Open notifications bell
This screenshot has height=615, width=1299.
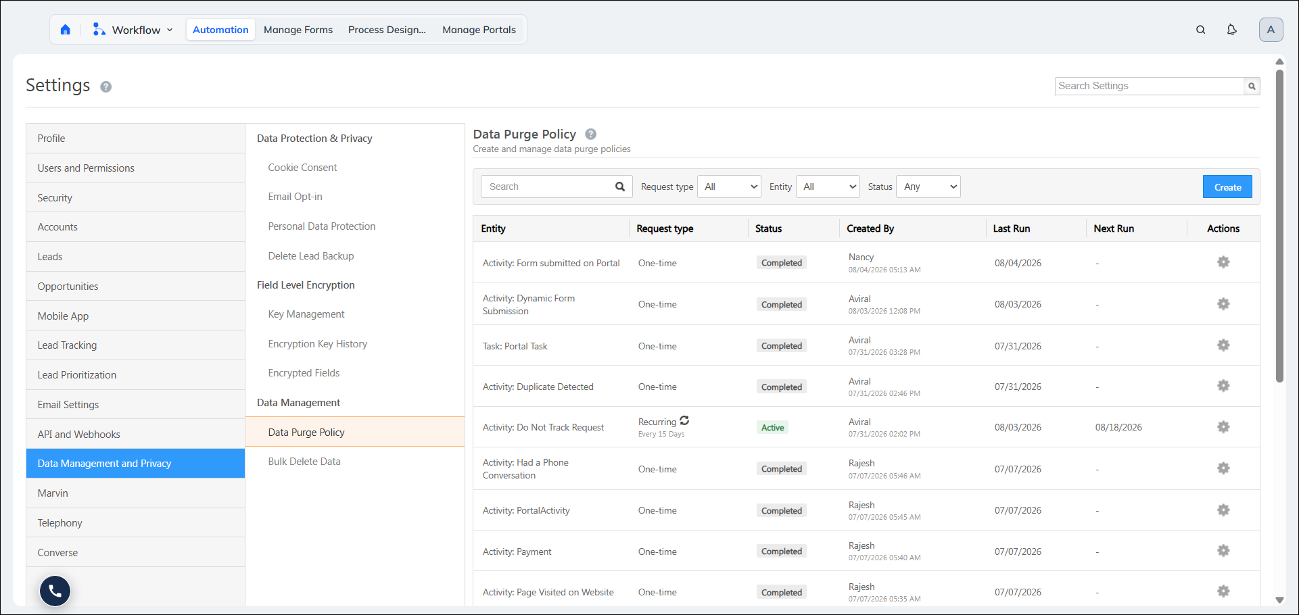point(1231,30)
